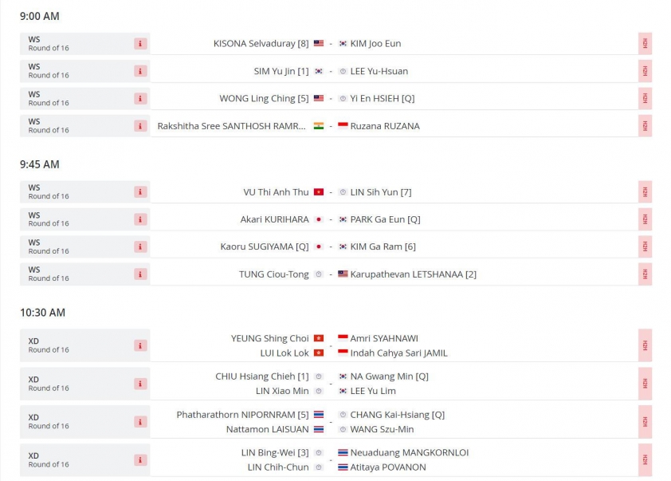Screen dimensions: 671x481
Task: Open H2H for SIM Yu Jin match
Action: 645,71
